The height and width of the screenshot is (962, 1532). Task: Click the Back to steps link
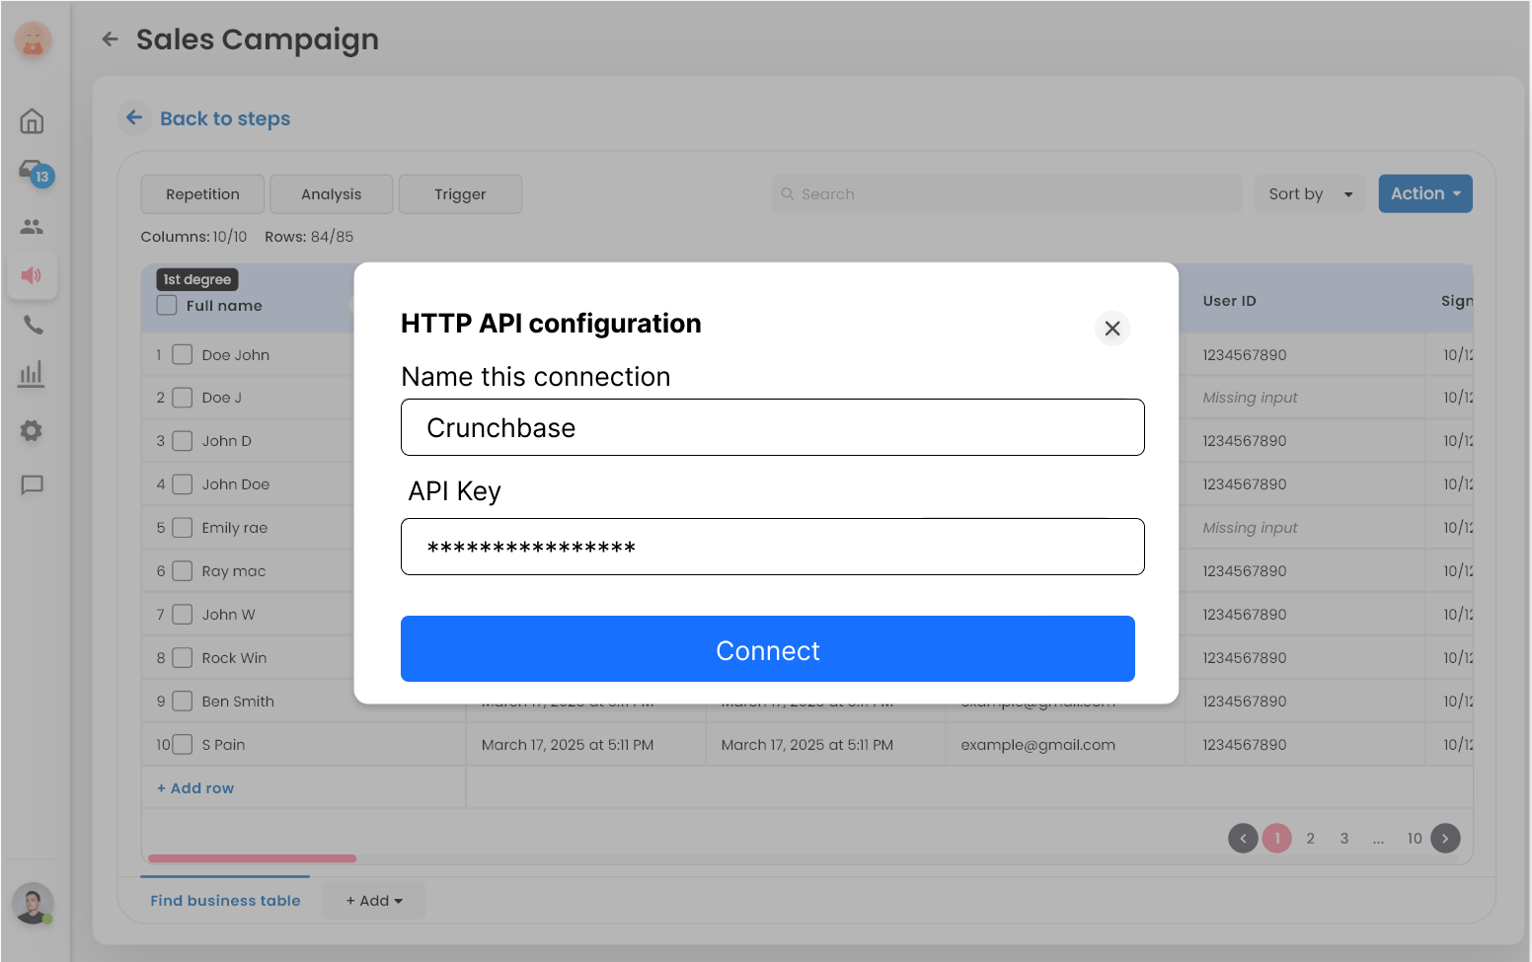click(225, 118)
